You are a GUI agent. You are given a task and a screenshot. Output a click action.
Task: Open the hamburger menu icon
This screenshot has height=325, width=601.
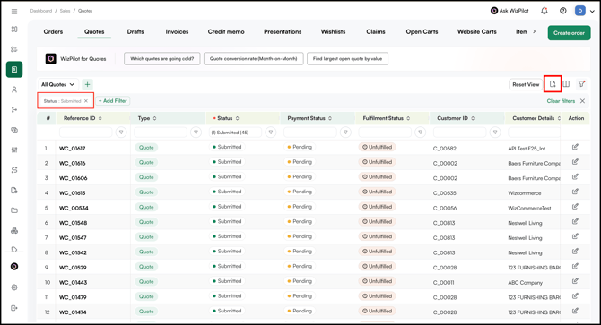pyautogui.click(x=14, y=12)
